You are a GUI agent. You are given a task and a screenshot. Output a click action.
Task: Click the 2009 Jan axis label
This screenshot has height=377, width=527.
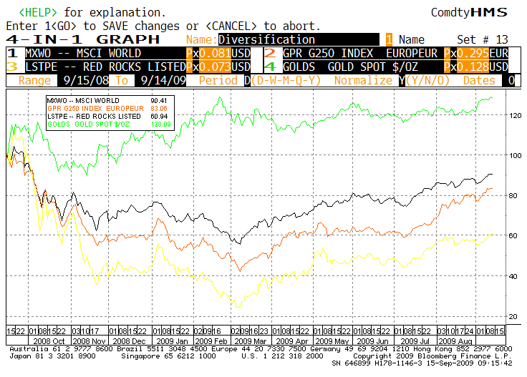172,341
